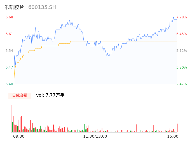Click the 5.68 price axis label
Image resolution: width=192 pixels, height=146 pixels.
tap(9, 17)
